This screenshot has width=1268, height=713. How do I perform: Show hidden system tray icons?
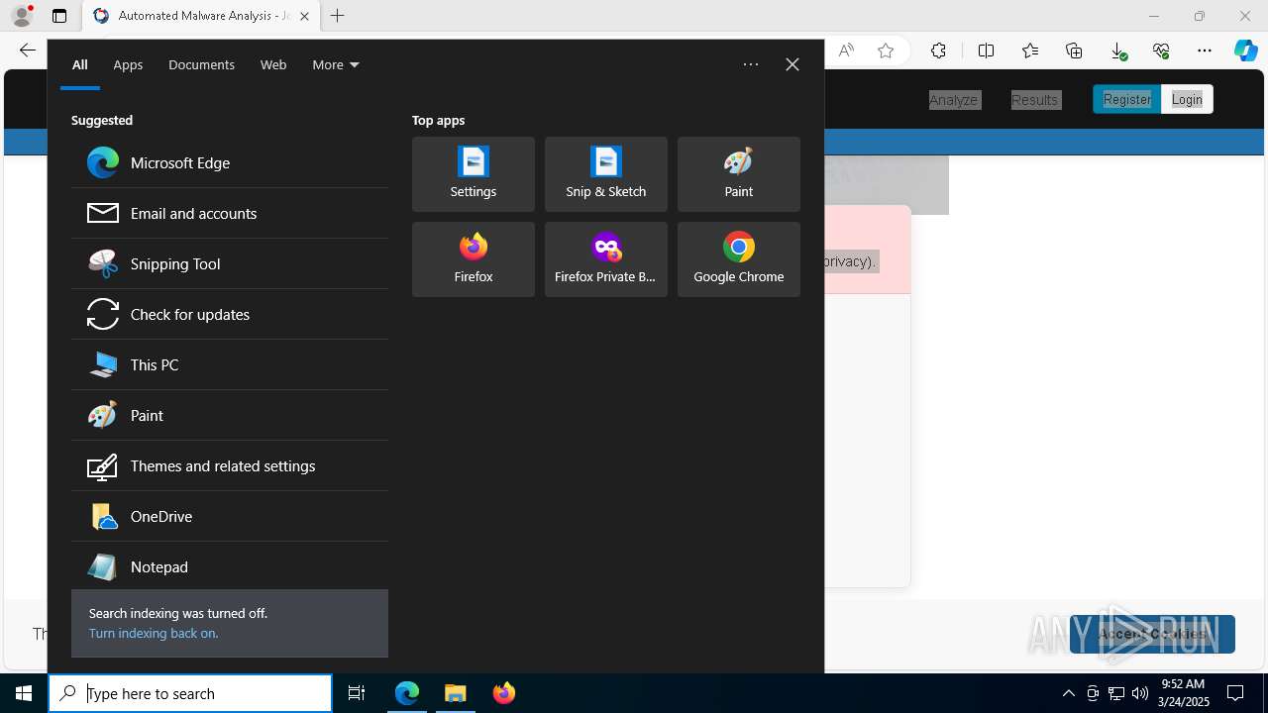1068,693
